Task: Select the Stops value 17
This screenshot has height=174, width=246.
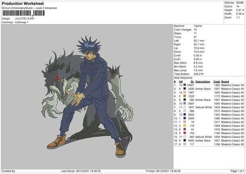Action: pos(195,33)
